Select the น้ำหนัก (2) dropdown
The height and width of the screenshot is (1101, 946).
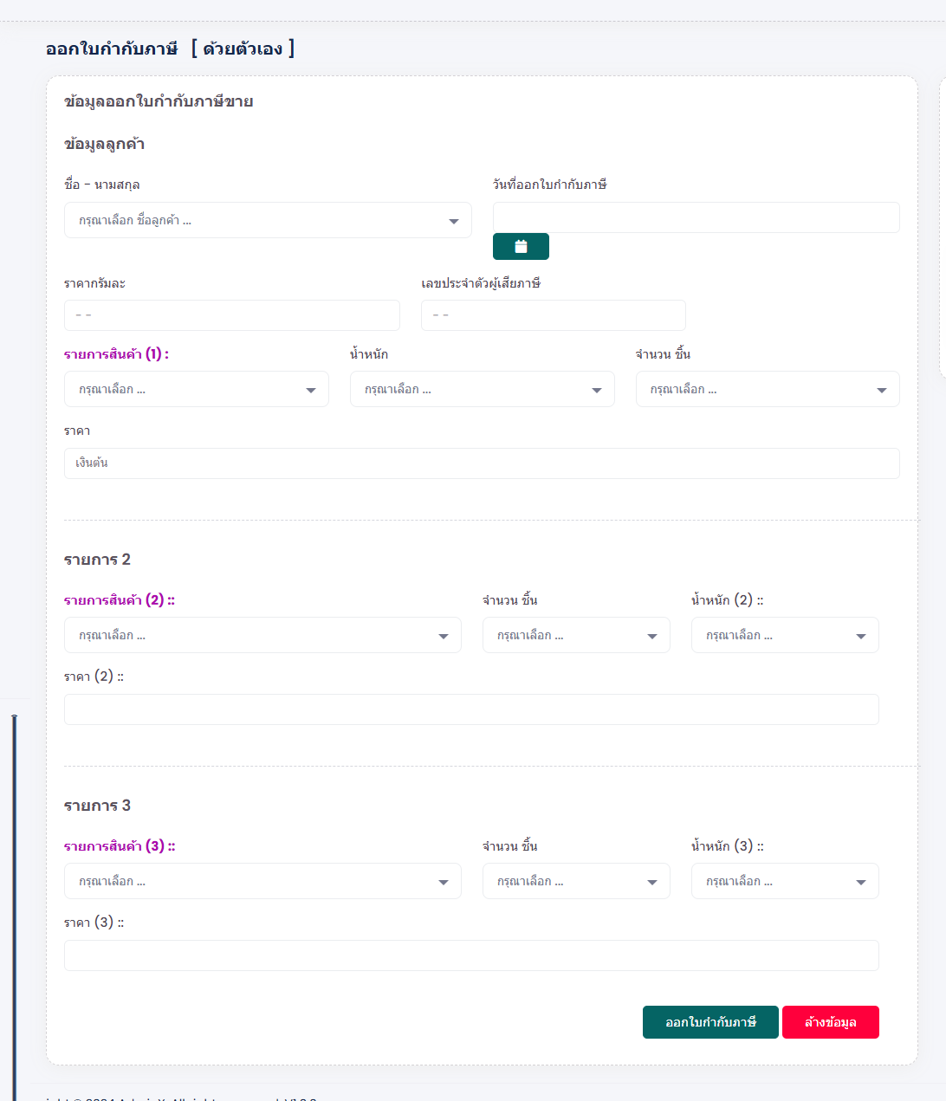[785, 636]
